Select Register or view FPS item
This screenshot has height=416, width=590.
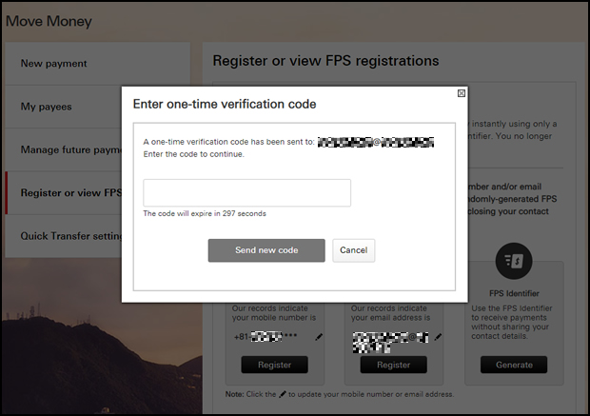point(63,192)
